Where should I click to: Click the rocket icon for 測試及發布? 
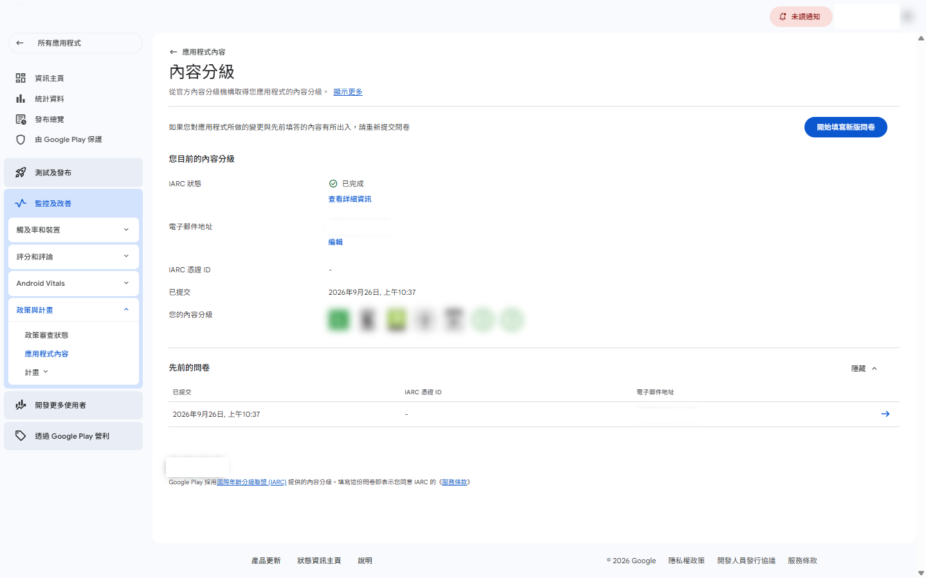21,173
